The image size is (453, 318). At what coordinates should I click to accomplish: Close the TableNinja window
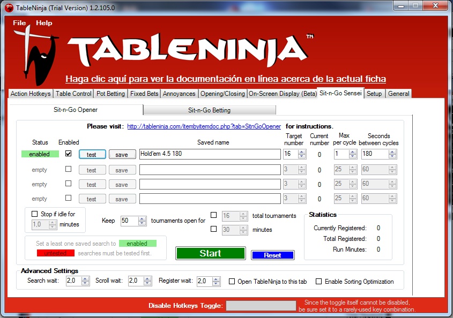(x=436, y=5)
